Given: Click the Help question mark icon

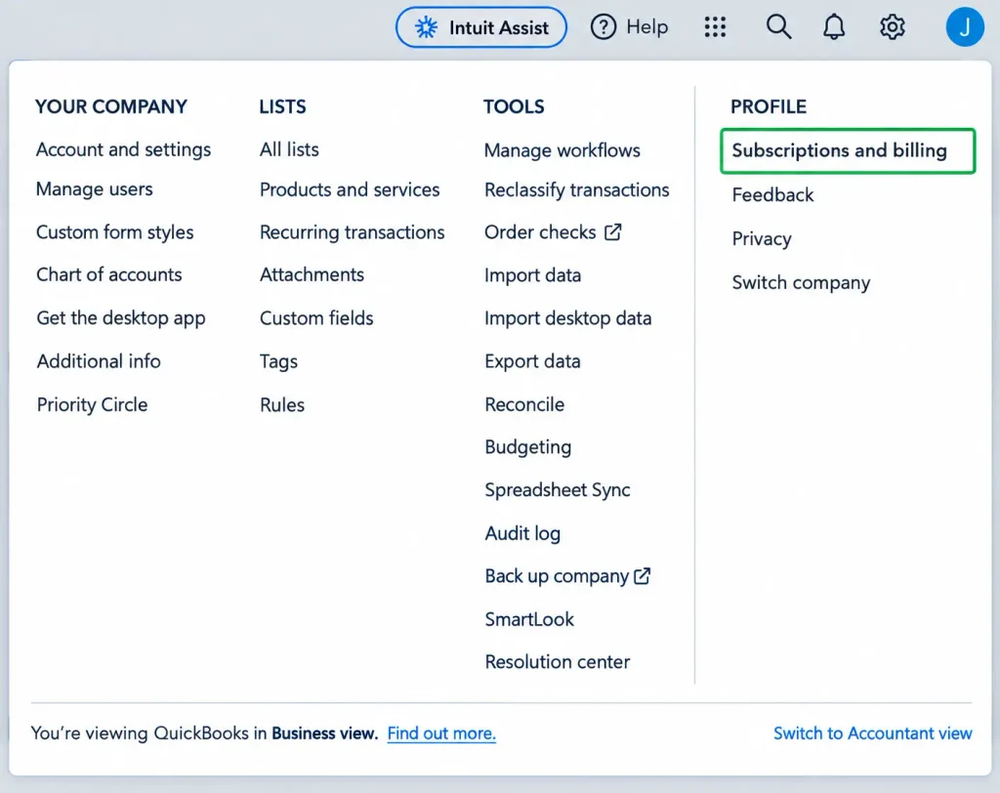Looking at the screenshot, I should pyautogui.click(x=603, y=26).
